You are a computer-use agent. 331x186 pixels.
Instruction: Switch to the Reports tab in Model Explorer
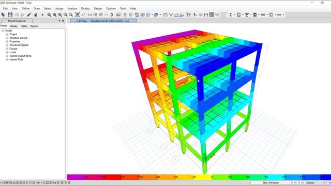click(x=34, y=26)
